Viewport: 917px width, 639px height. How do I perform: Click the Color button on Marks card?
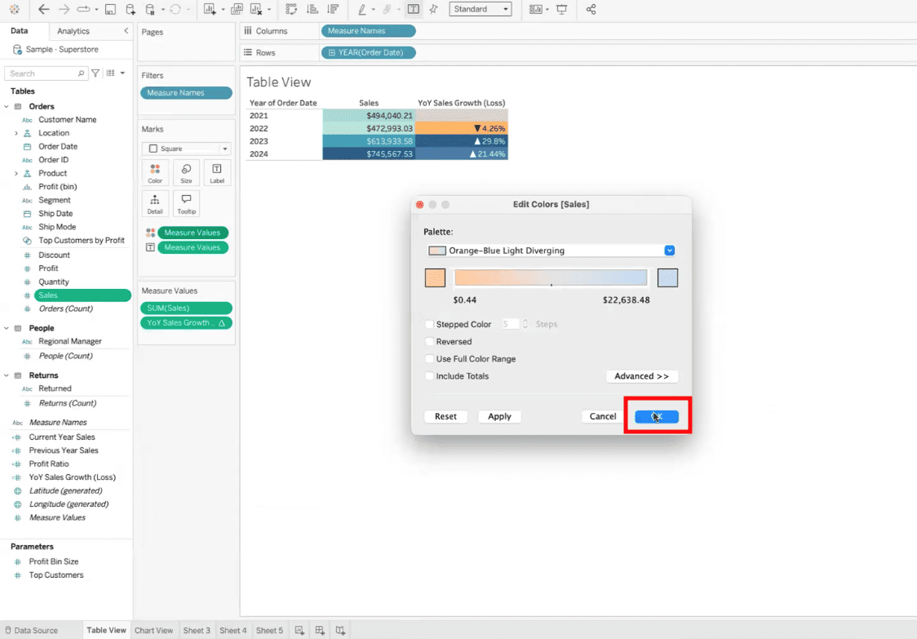tap(155, 173)
